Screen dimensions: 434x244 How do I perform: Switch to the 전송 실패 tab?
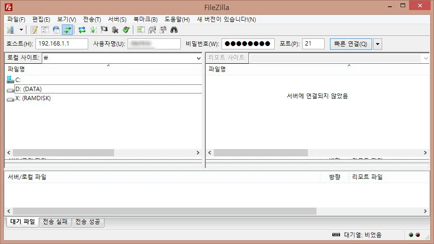click(55, 222)
